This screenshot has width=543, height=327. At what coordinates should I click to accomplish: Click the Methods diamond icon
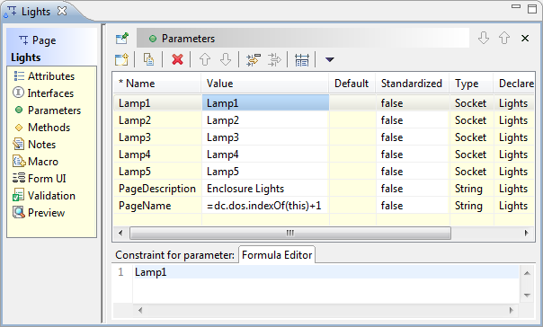(x=19, y=128)
